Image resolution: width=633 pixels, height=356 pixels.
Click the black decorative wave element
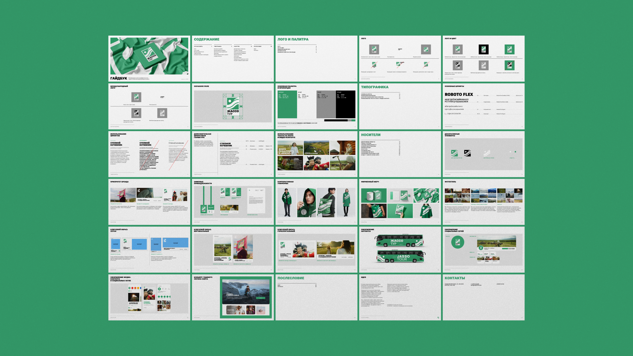pyautogui.click(x=467, y=153)
